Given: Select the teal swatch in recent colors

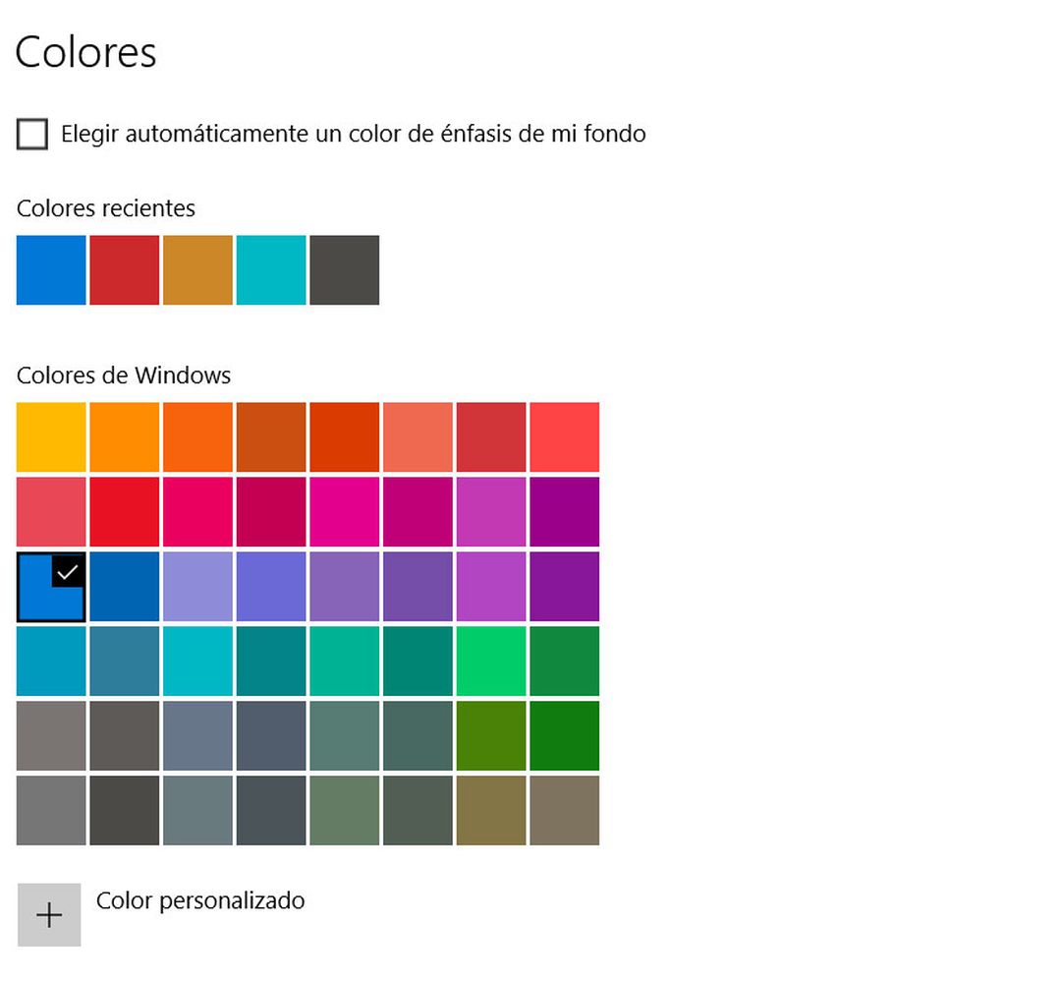Looking at the screenshot, I should pos(270,269).
